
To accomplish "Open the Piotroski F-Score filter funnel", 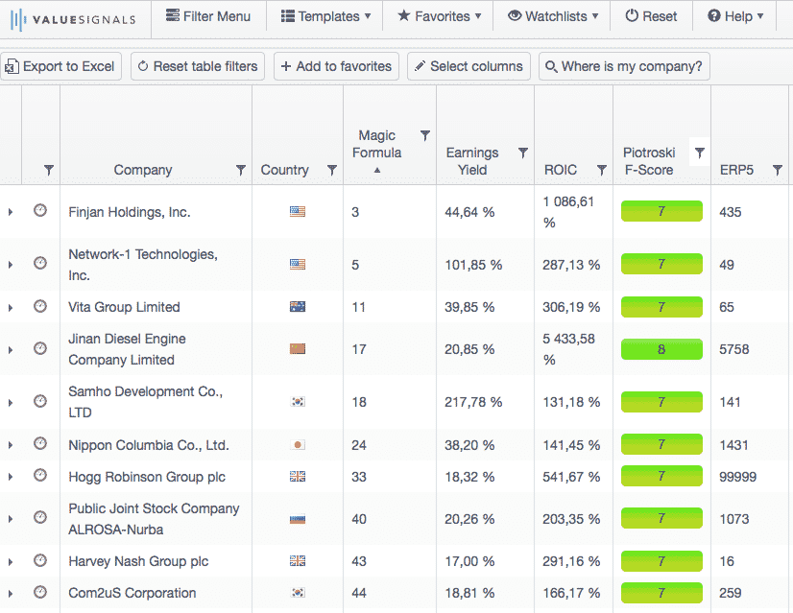I will click(x=700, y=153).
